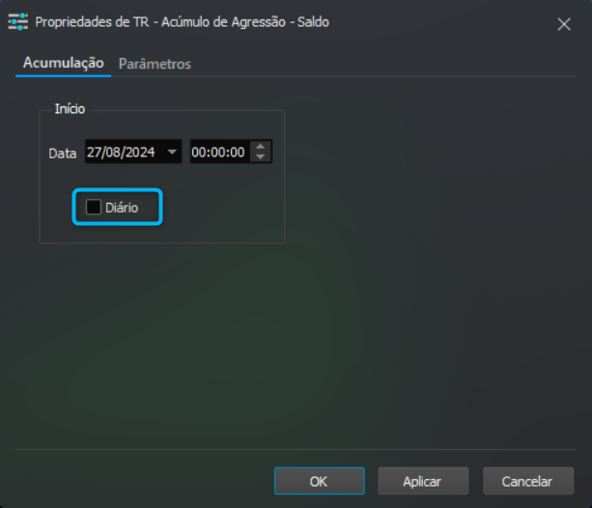Click the properties sliders icon in title bar

[18, 22]
